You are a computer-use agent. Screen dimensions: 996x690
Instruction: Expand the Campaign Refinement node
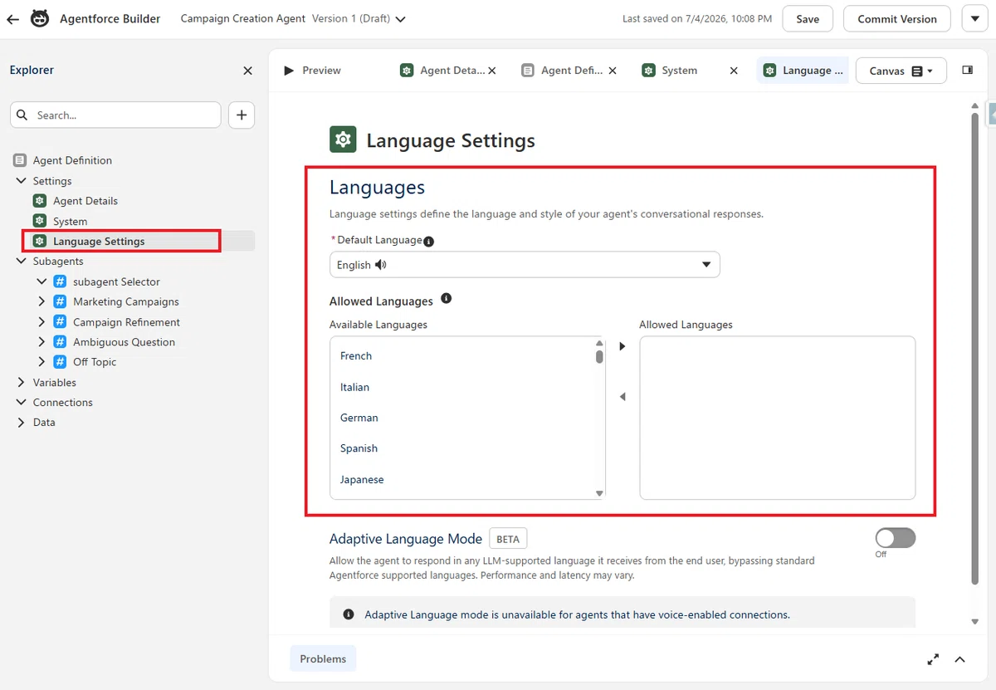pos(41,321)
